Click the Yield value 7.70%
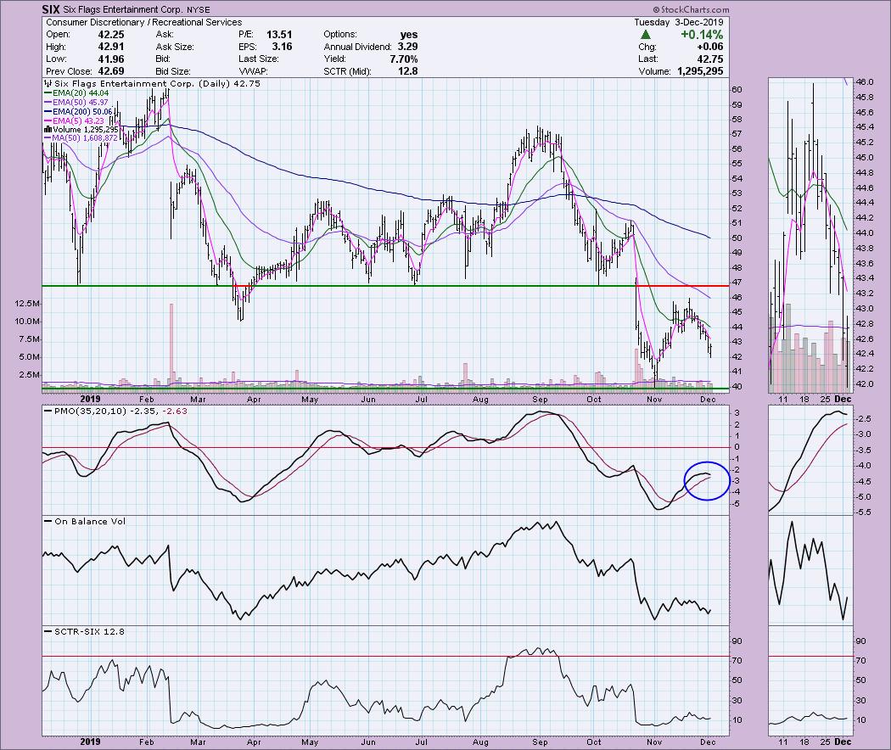This screenshot has width=891, height=750. (x=404, y=59)
